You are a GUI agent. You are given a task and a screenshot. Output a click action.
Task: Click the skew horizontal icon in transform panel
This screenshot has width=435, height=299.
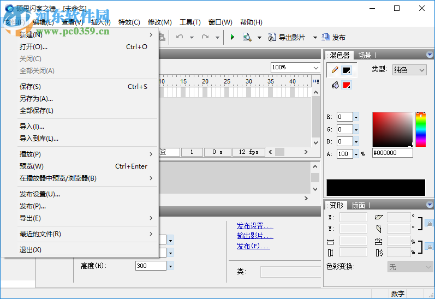(x=379, y=217)
